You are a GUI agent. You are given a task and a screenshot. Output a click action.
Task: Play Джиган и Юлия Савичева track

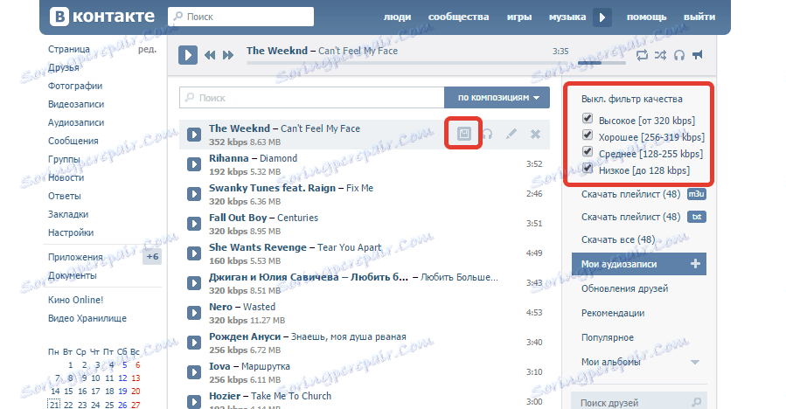point(194,282)
